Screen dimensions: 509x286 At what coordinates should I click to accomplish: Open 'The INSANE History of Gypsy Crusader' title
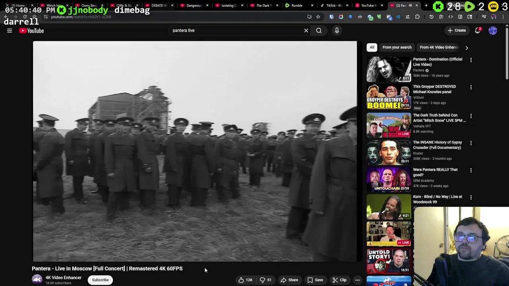click(437, 145)
